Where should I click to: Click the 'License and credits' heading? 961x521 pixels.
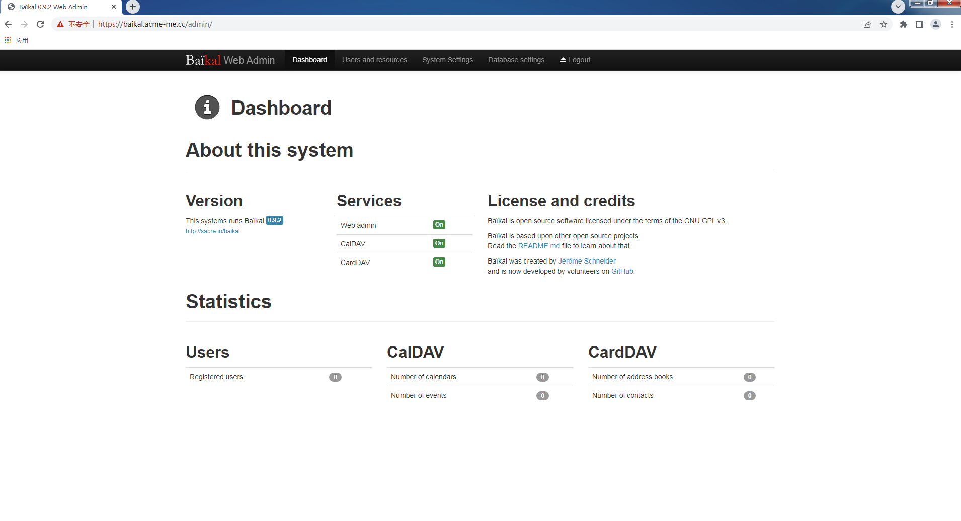[x=562, y=201]
